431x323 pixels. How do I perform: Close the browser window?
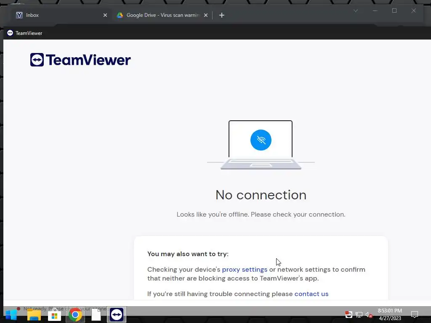pos(413,11)
